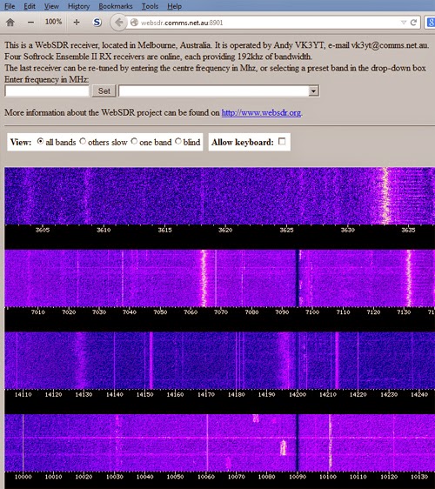This screenshot has height=489, width=435.
Task: Click the 7010 frequency scale label
Action: coord(38,312)
